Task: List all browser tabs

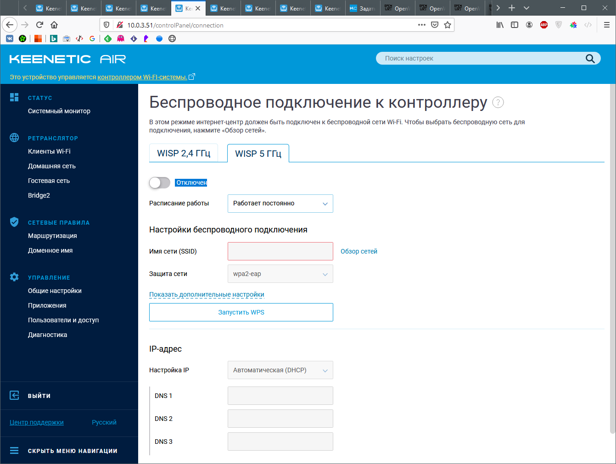Action: click(526, 8)
